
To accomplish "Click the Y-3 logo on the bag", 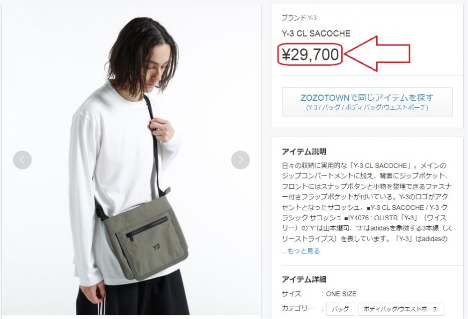I will point(156,247).
